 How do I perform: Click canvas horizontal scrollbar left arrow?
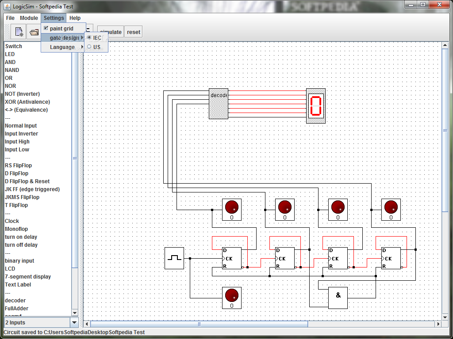coord(86,324)
